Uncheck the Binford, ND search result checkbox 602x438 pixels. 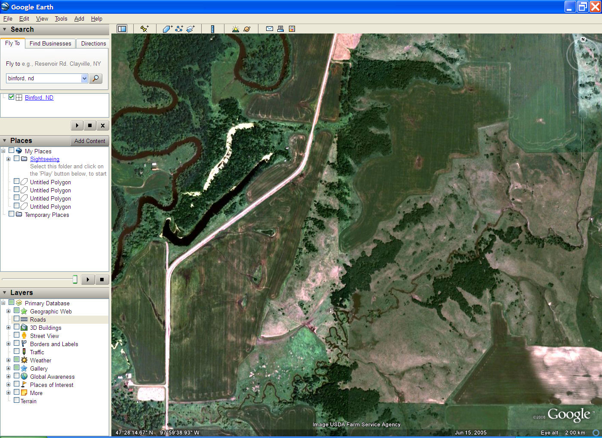click(11, 97)
